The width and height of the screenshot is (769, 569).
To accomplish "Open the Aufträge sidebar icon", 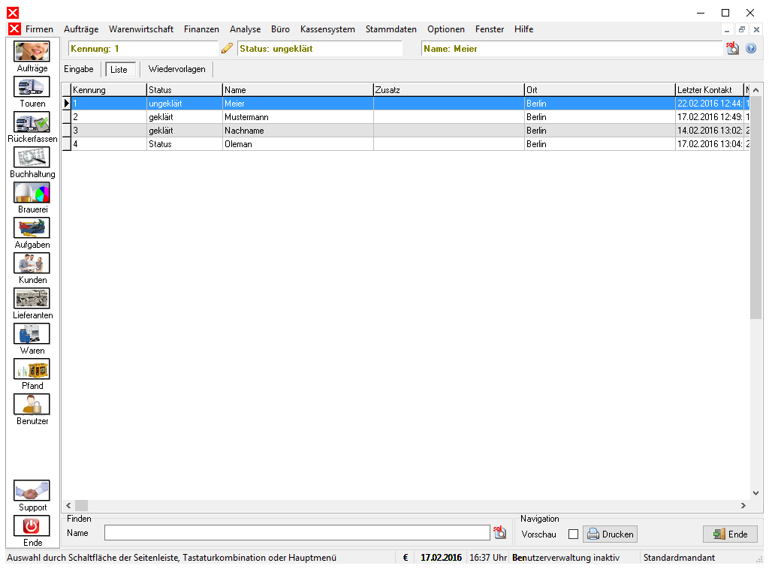I will pos(32,52).
